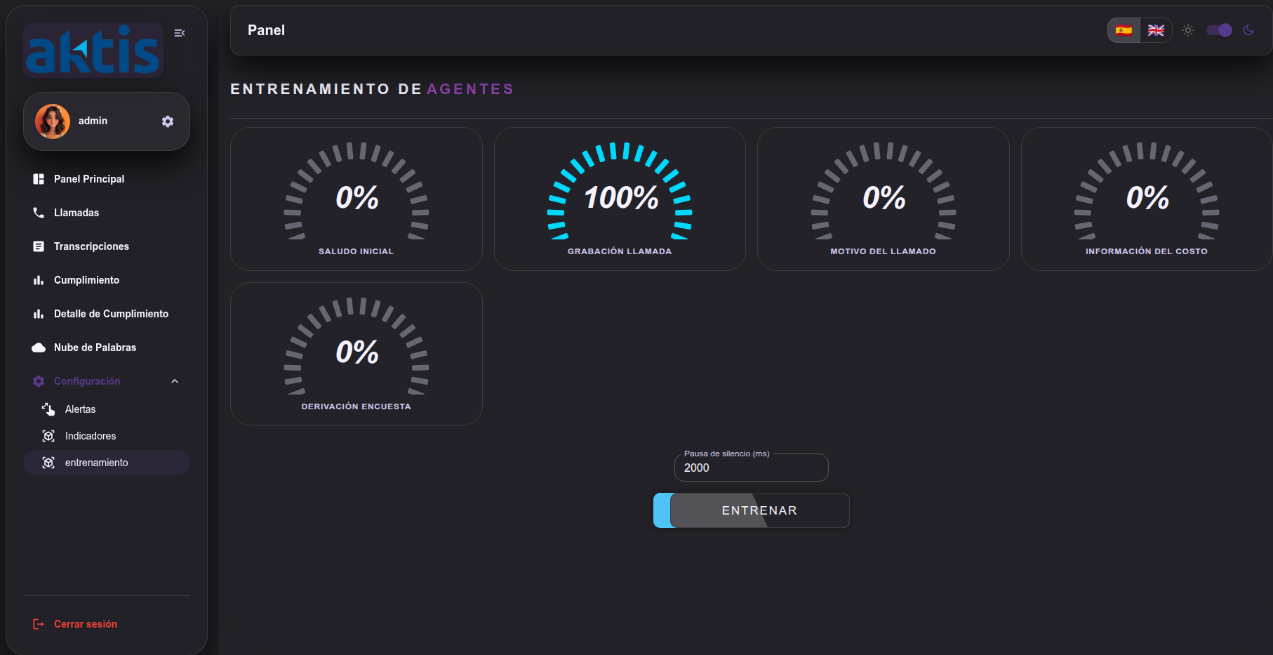Select the Información del Costo gauge
Image resolution: width=1273 pixels, height=655 pixels.
1147,191
